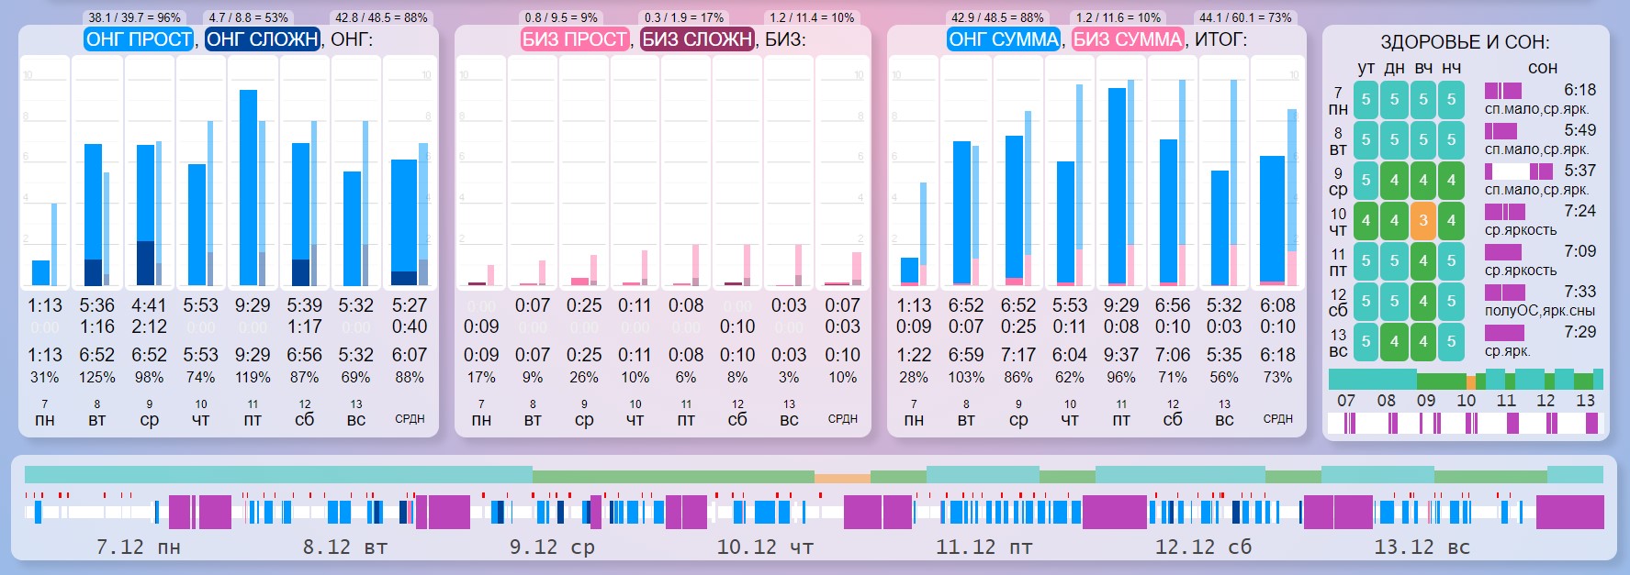Select the ОНГ ПРОСТ legend badge
Screen dimensions: 1630x575
[139, 39]
